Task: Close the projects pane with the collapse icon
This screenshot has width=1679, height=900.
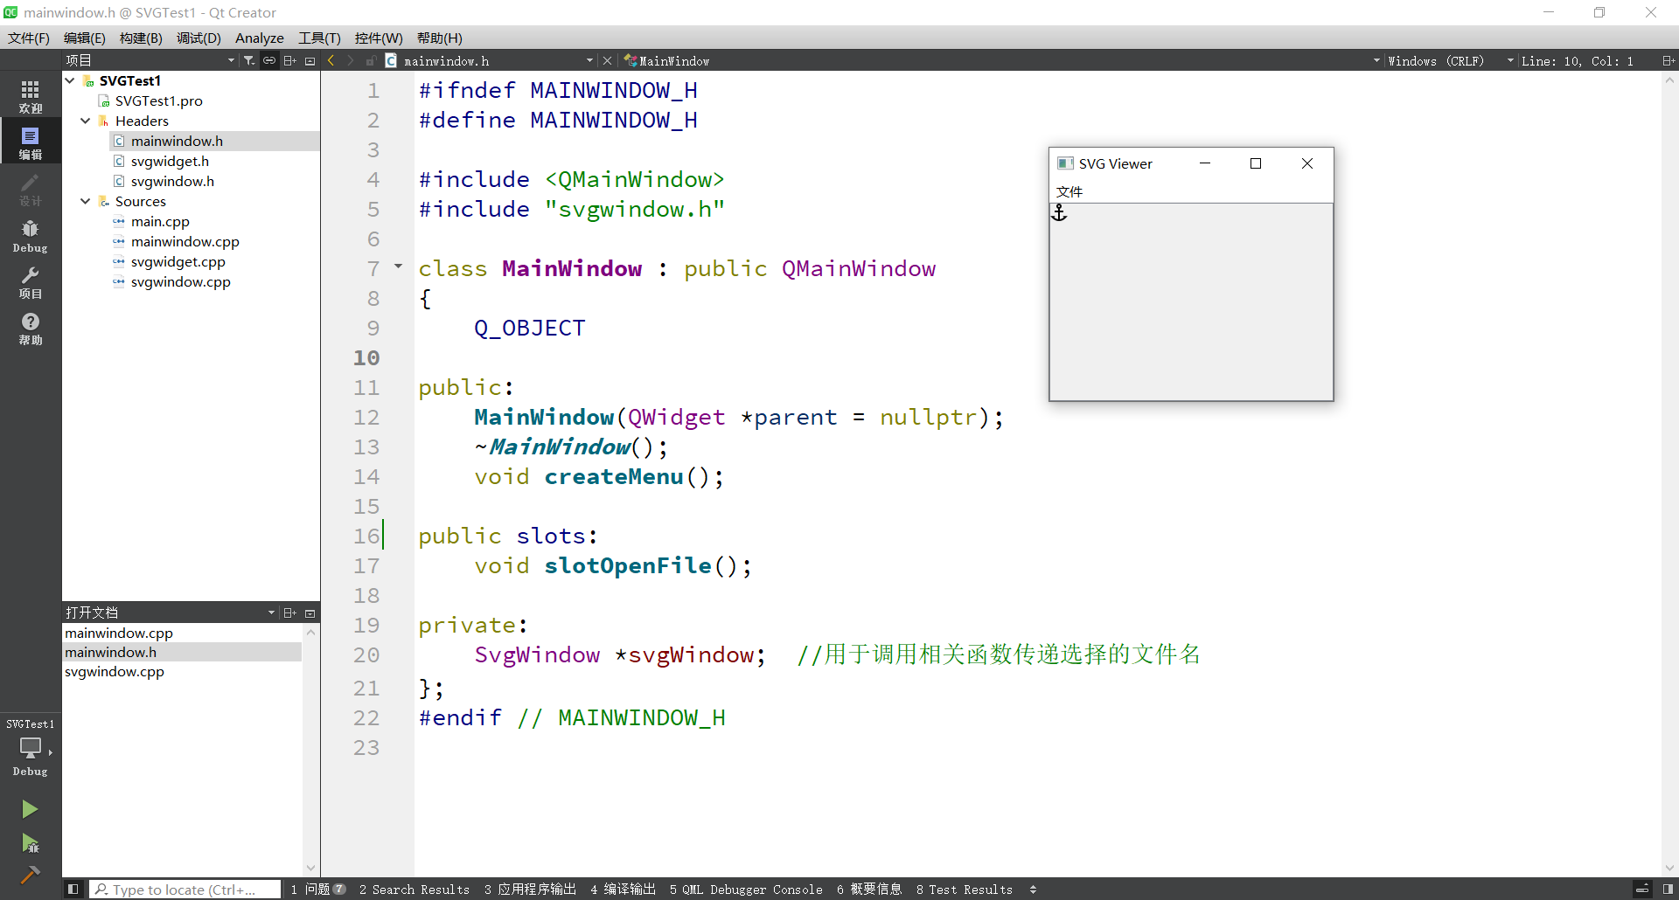Action: click(x=310, y=61)
